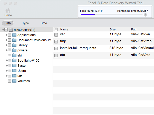Click the /disk0s2/tmp path cell
This screenshot has width=154, height=115.
141,41
